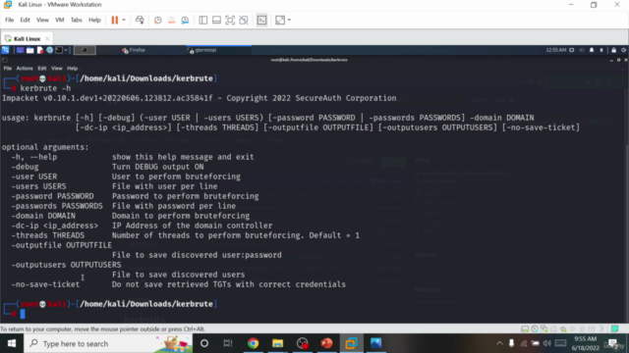629x353 pixels.
Task: Expand the stretch guest dropdown arrow
Action: click(289, 20)
